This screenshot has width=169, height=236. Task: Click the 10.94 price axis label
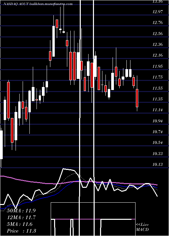(x=158, y=121)
